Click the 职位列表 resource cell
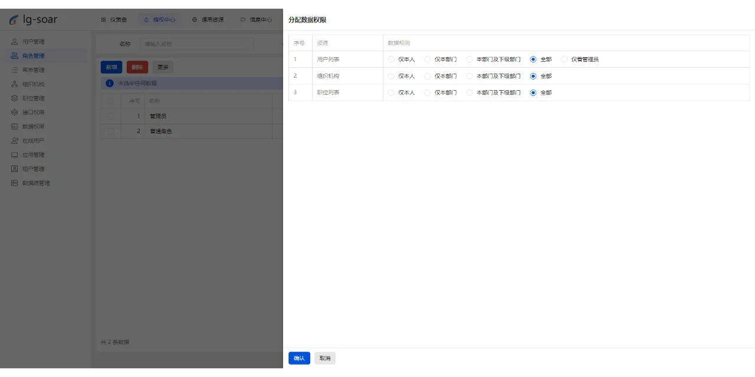 [x=347, y=92]
